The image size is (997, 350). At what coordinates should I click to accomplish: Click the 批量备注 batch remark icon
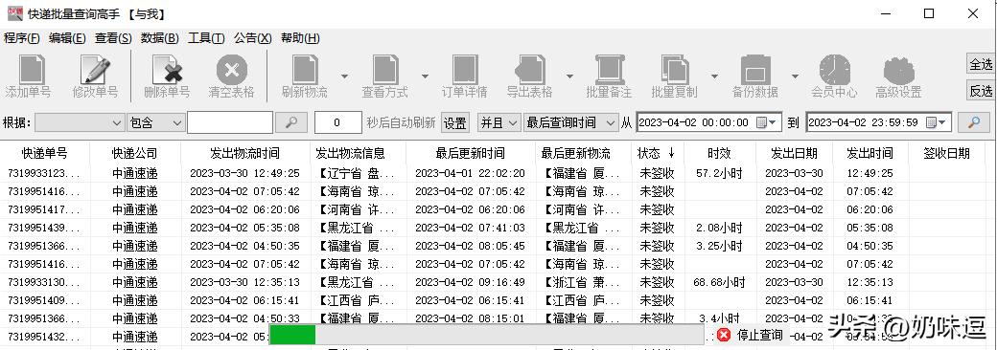(609, 69)
